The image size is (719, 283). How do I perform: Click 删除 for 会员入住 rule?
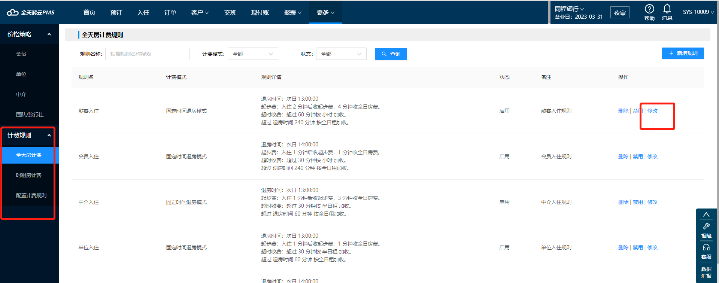623,156
